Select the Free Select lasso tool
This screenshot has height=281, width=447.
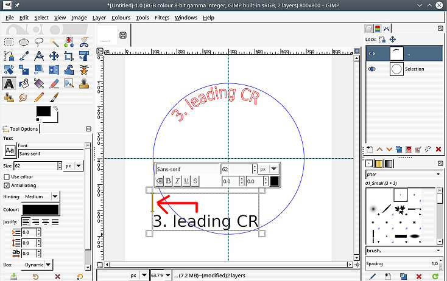tap(39, 42)
